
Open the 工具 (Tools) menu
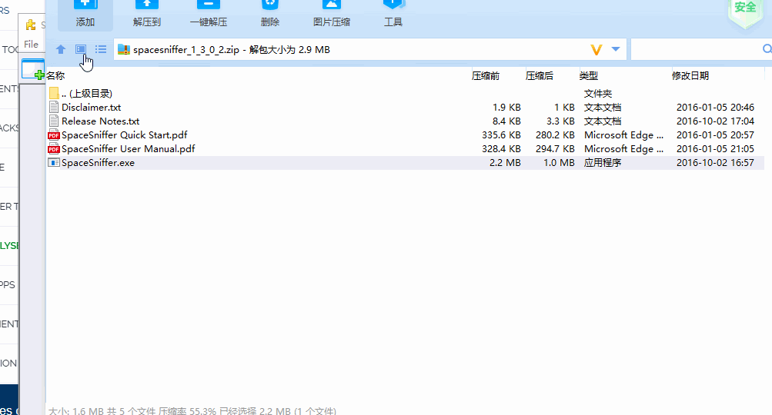click(x=393, y=15)
